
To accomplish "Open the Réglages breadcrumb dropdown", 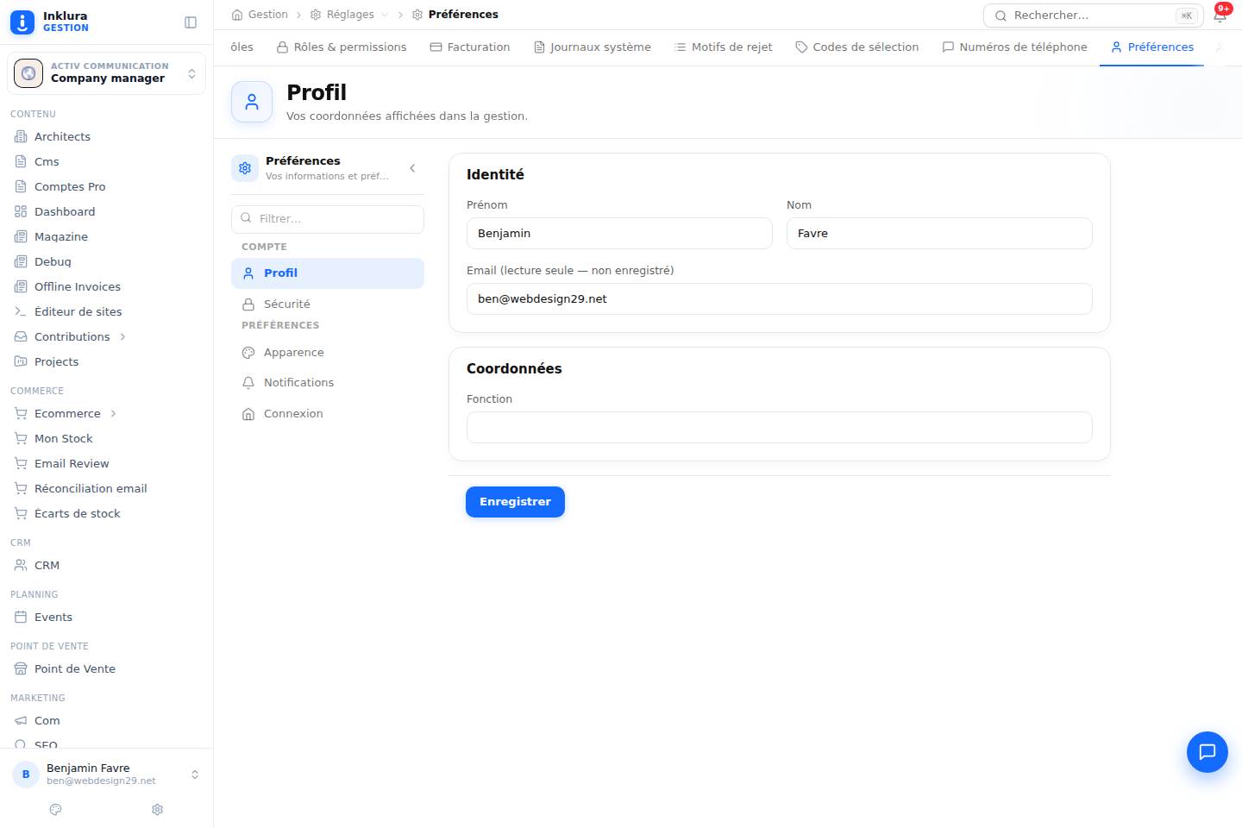I will (x=384, y=15).
